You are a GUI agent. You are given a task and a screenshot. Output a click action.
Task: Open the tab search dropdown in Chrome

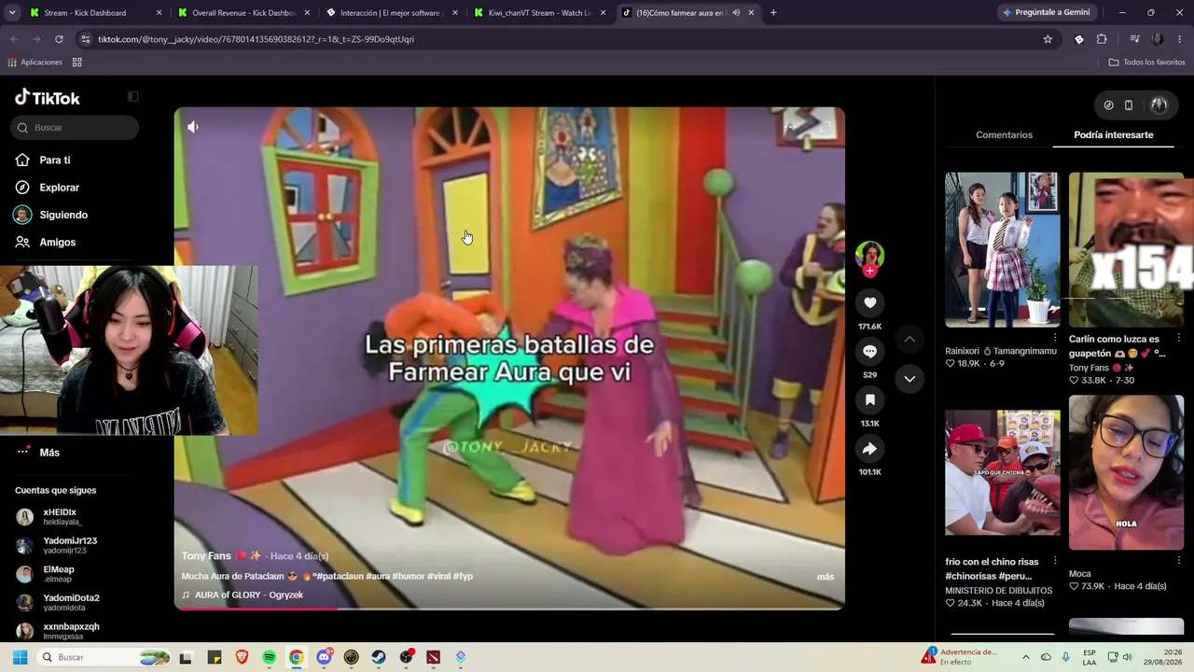[11, 13]
